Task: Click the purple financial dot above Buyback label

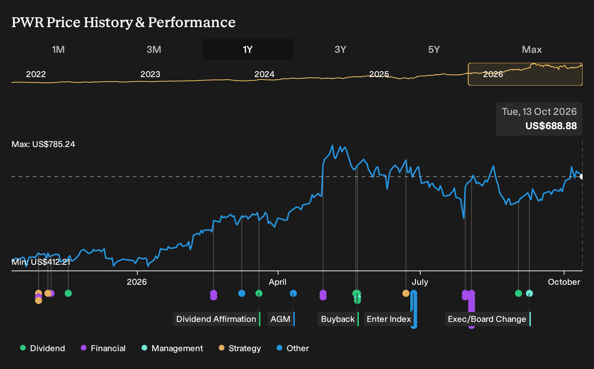Action: (323, 295)
